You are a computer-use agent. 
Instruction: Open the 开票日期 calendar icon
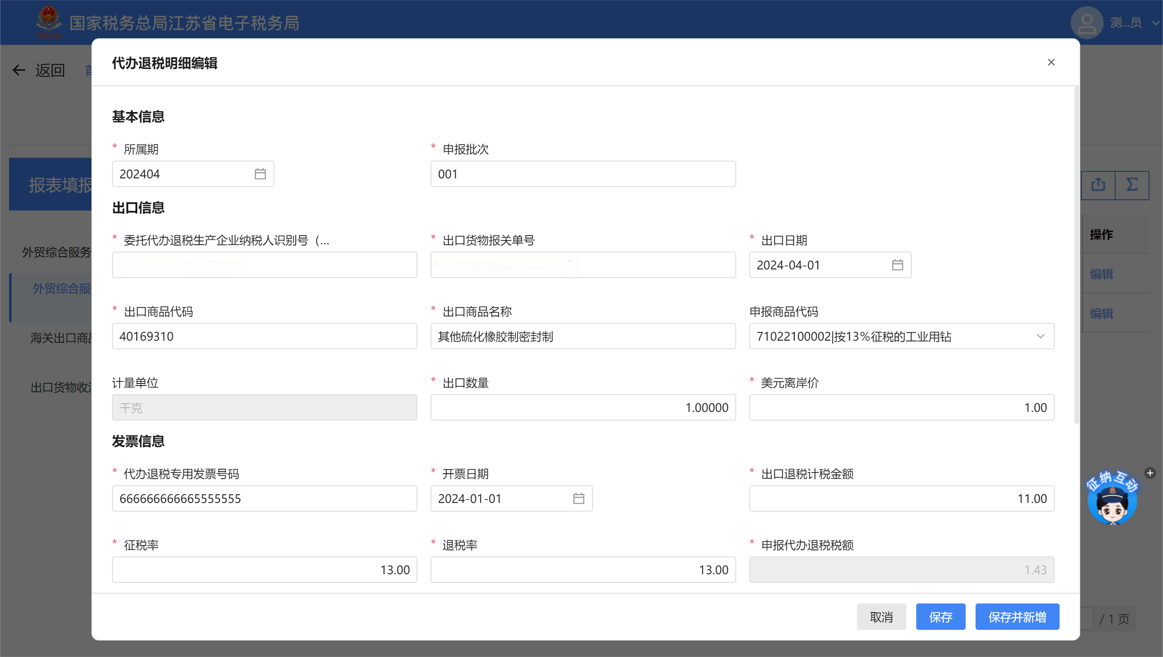coord(578,498)
